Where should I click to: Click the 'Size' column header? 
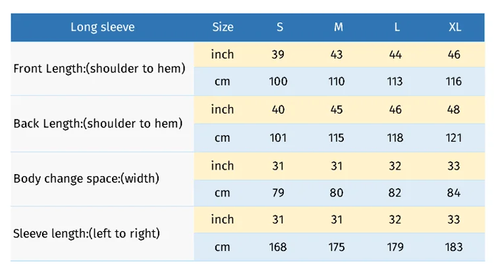pyautogui.click(x=223, y=27)
